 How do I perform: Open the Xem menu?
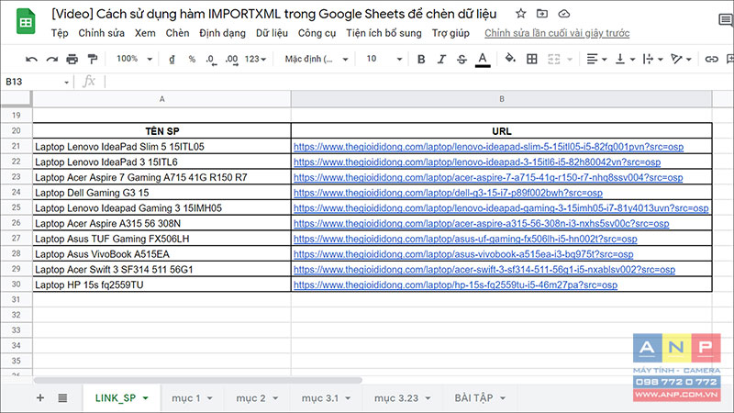145,33
